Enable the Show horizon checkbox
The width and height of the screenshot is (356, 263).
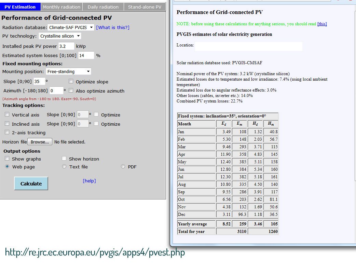[x=64, y=158]
